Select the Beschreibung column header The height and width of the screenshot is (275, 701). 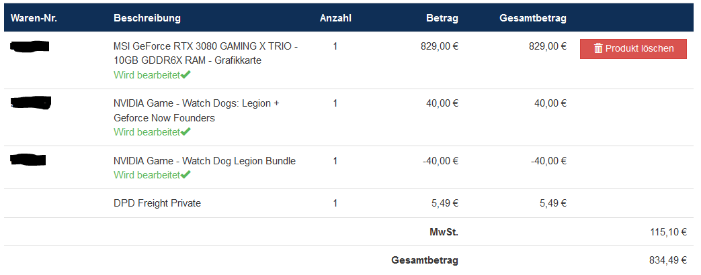pyautogui.click(x=147, y=18)
